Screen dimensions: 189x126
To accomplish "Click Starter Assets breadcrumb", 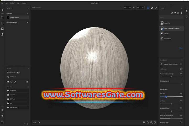I will tap(12, 73).
